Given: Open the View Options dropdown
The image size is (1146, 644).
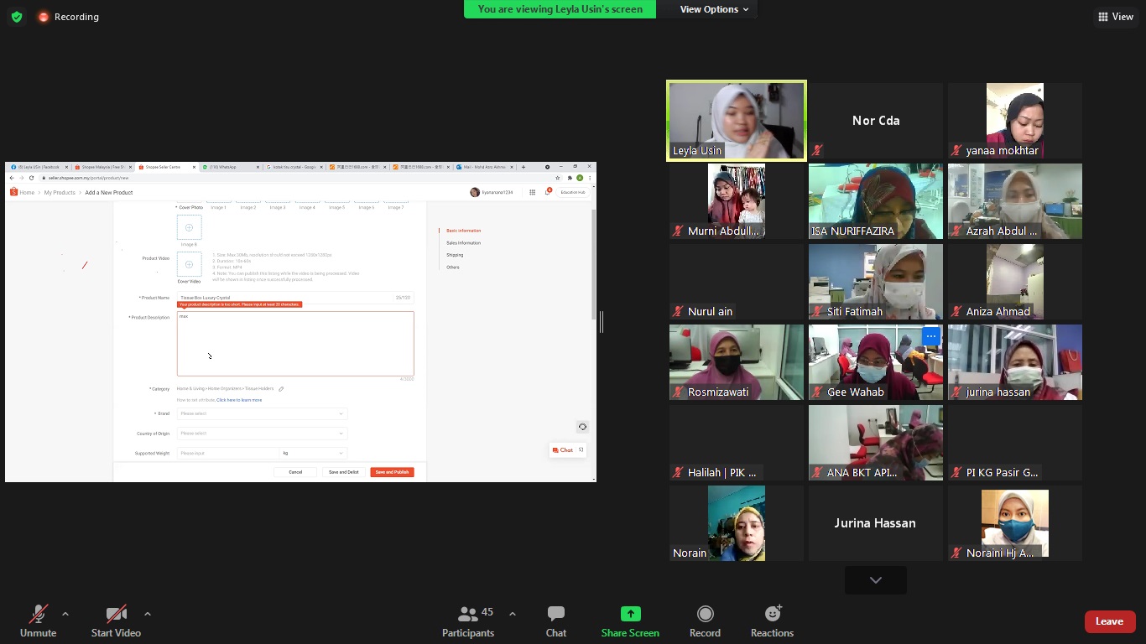Looking at the screenshot, I should click(x=714, y=9).
